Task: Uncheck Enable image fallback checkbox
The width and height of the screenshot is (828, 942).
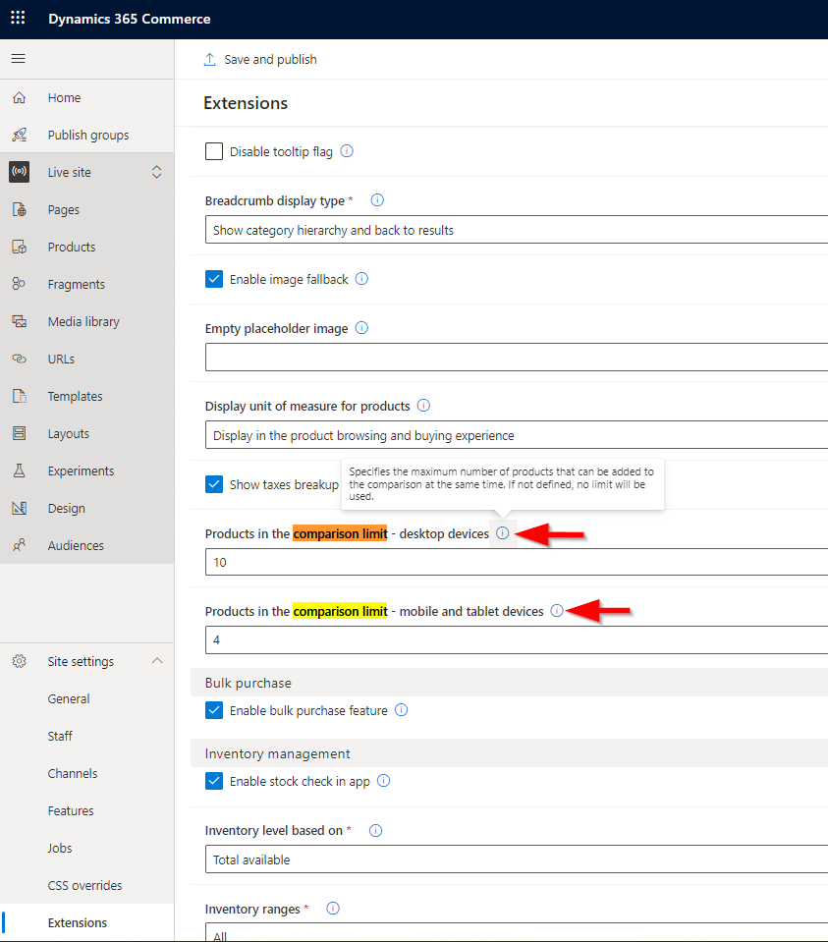Action: pos(214,279)
